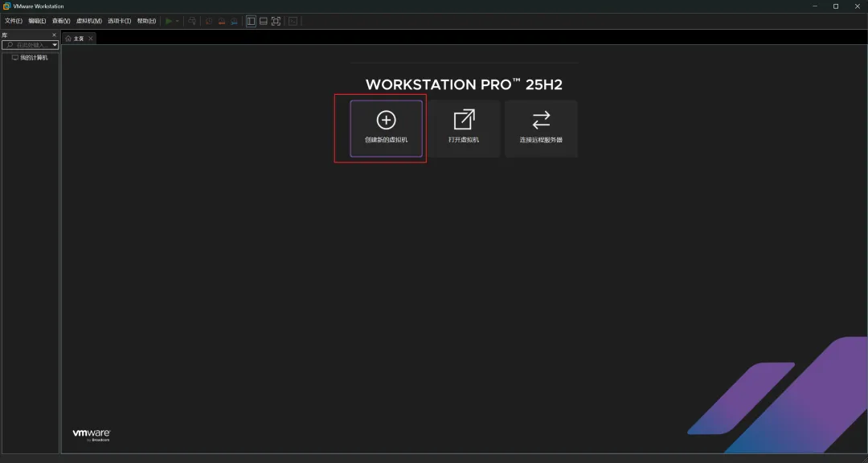Viewport: 868px width, 463px height.
Task: Click 打开虚拟机 tile
Action: point(464,129)
